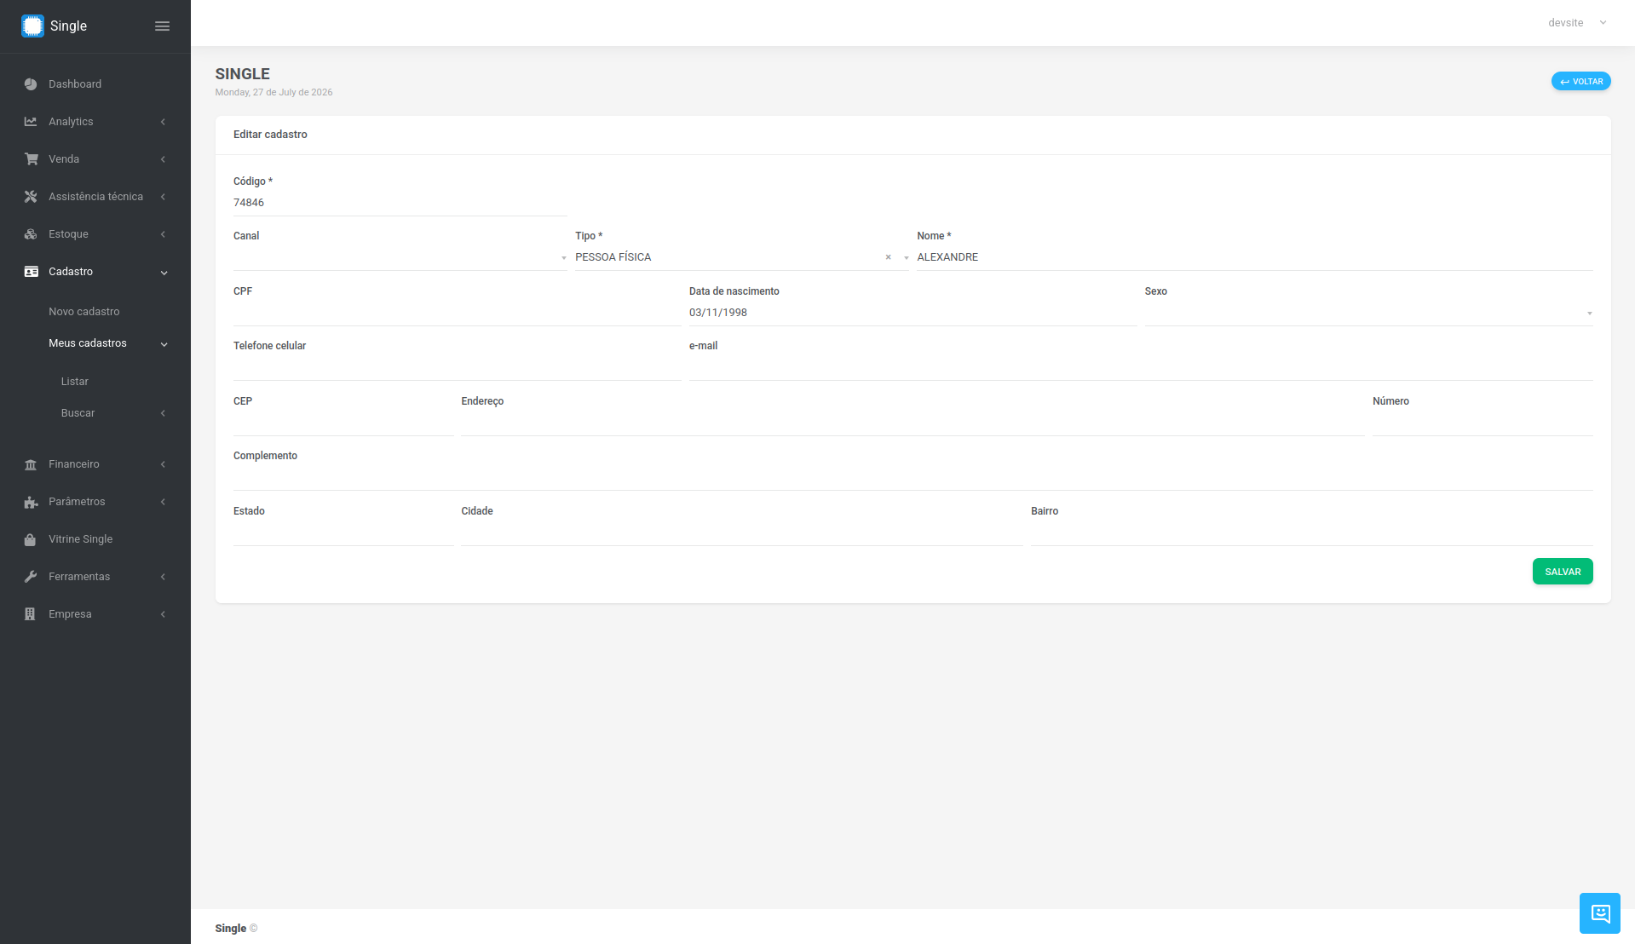Viewport: 1635px width, 944px height.
Task: Click the Financeiro bank icon
Action: tap(31, 464)
